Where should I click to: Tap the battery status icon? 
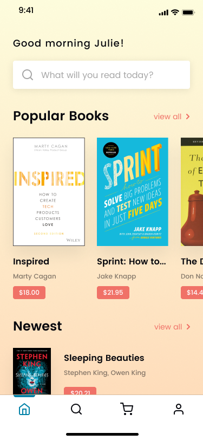[188, 12]
